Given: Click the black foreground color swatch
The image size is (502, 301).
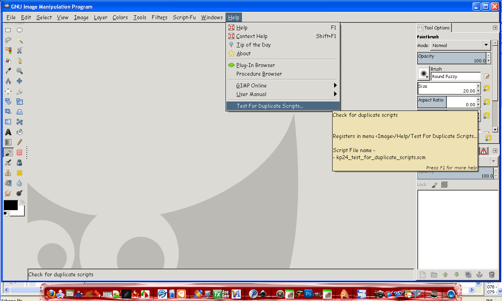Looking at the screenshot, I should pyautogui.click(x=11, y=205).
